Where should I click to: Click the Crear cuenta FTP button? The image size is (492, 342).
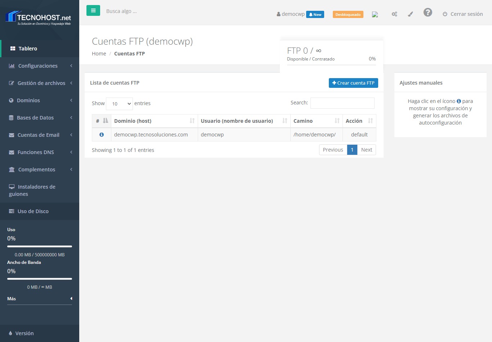click(353, 83)
